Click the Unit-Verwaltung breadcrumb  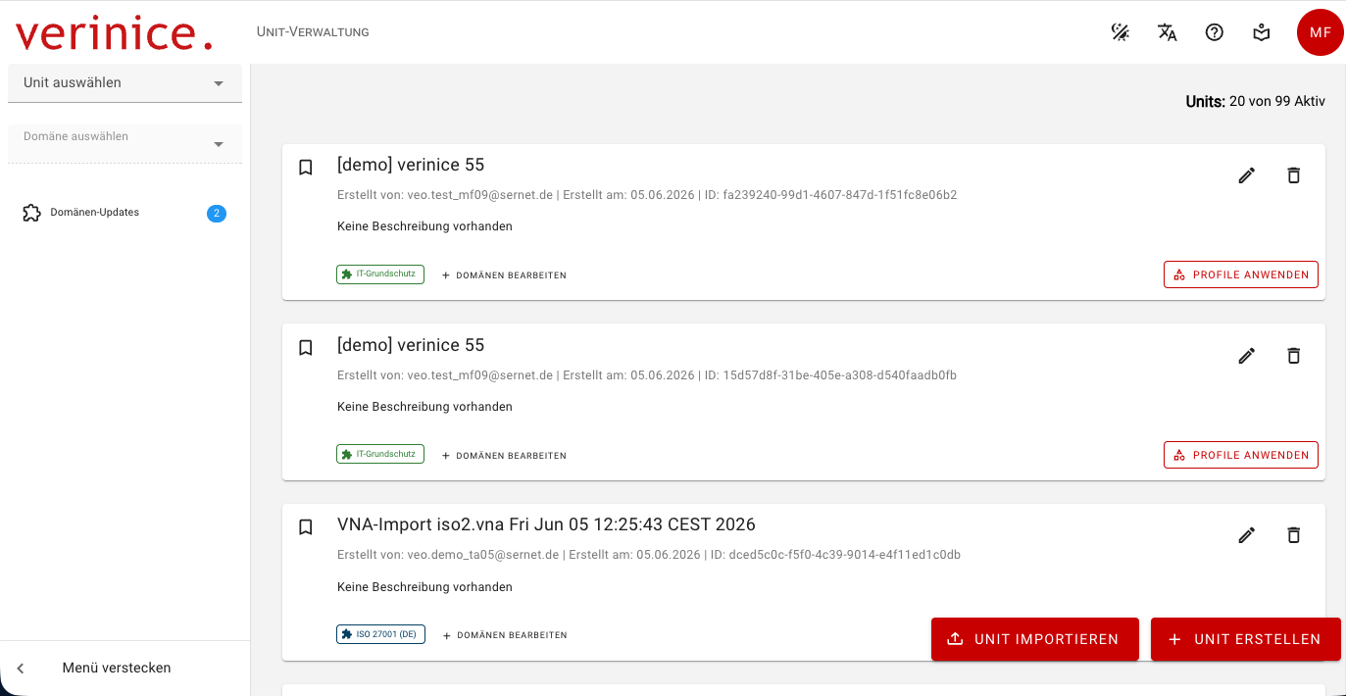click(x=313, y=32)
